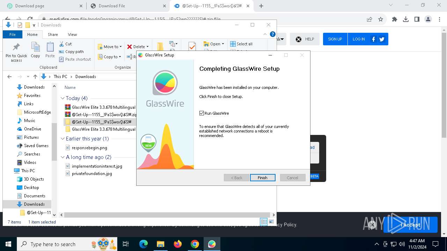Click the horizontal scrollbar in file list
The width and height of the screenshot is (447, 251).
pyautogui.click(x=167, y=215)
